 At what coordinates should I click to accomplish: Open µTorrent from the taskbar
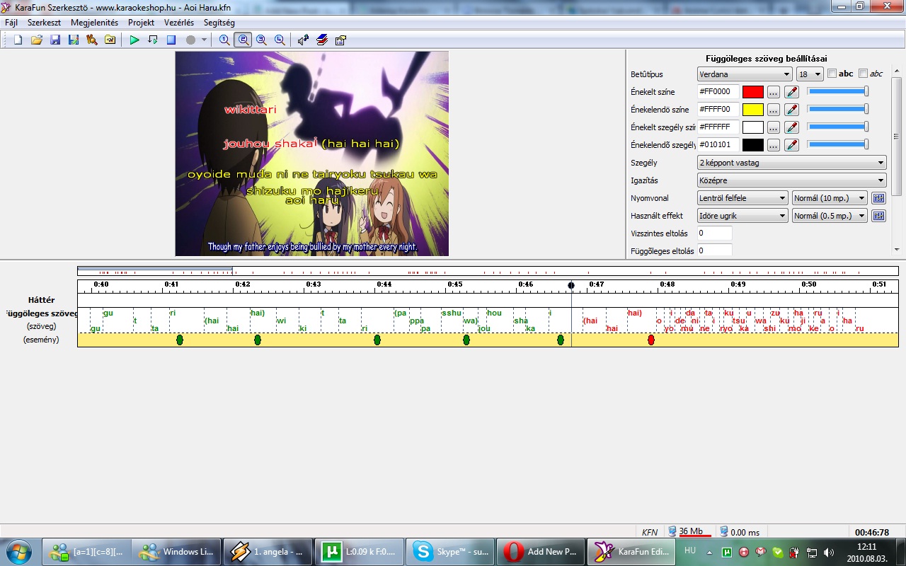(x=361, y=551)
